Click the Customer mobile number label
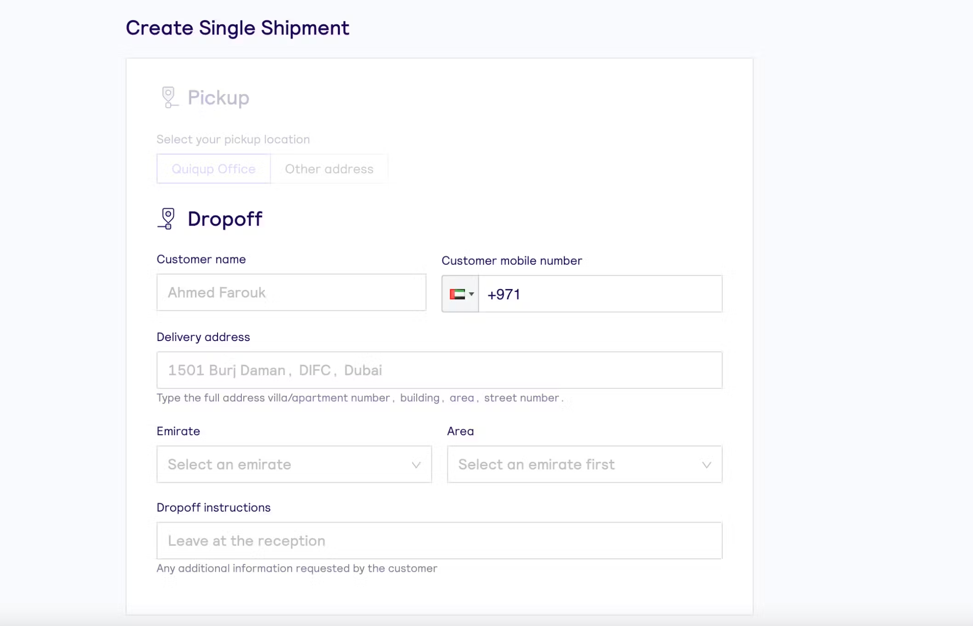 pos(511,261)
